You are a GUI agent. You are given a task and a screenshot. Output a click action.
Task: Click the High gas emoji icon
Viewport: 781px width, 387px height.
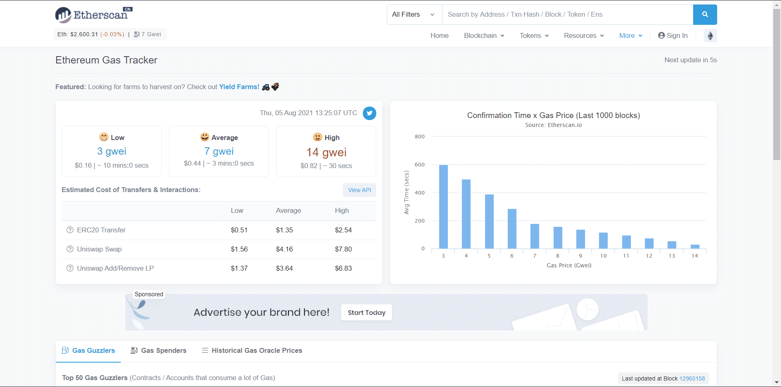(318, 137)
